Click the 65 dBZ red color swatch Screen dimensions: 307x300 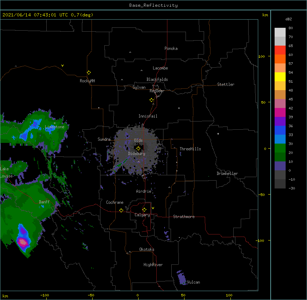[280, 50]
